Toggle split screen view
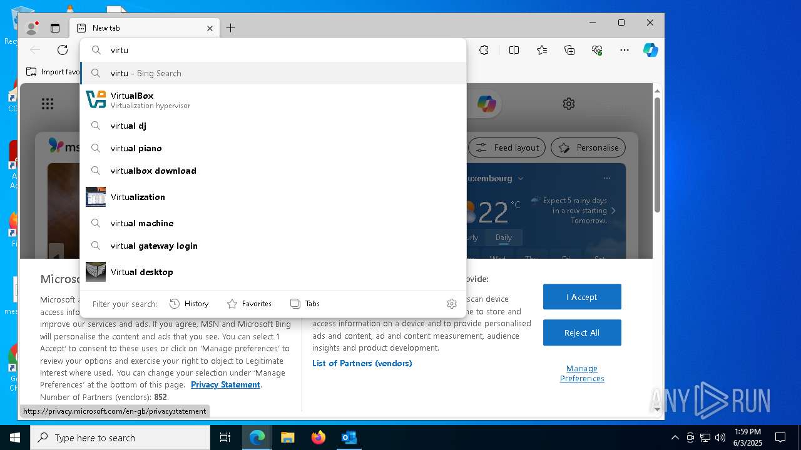This screenshot has width=801, height=450. [x=514, y=50]
